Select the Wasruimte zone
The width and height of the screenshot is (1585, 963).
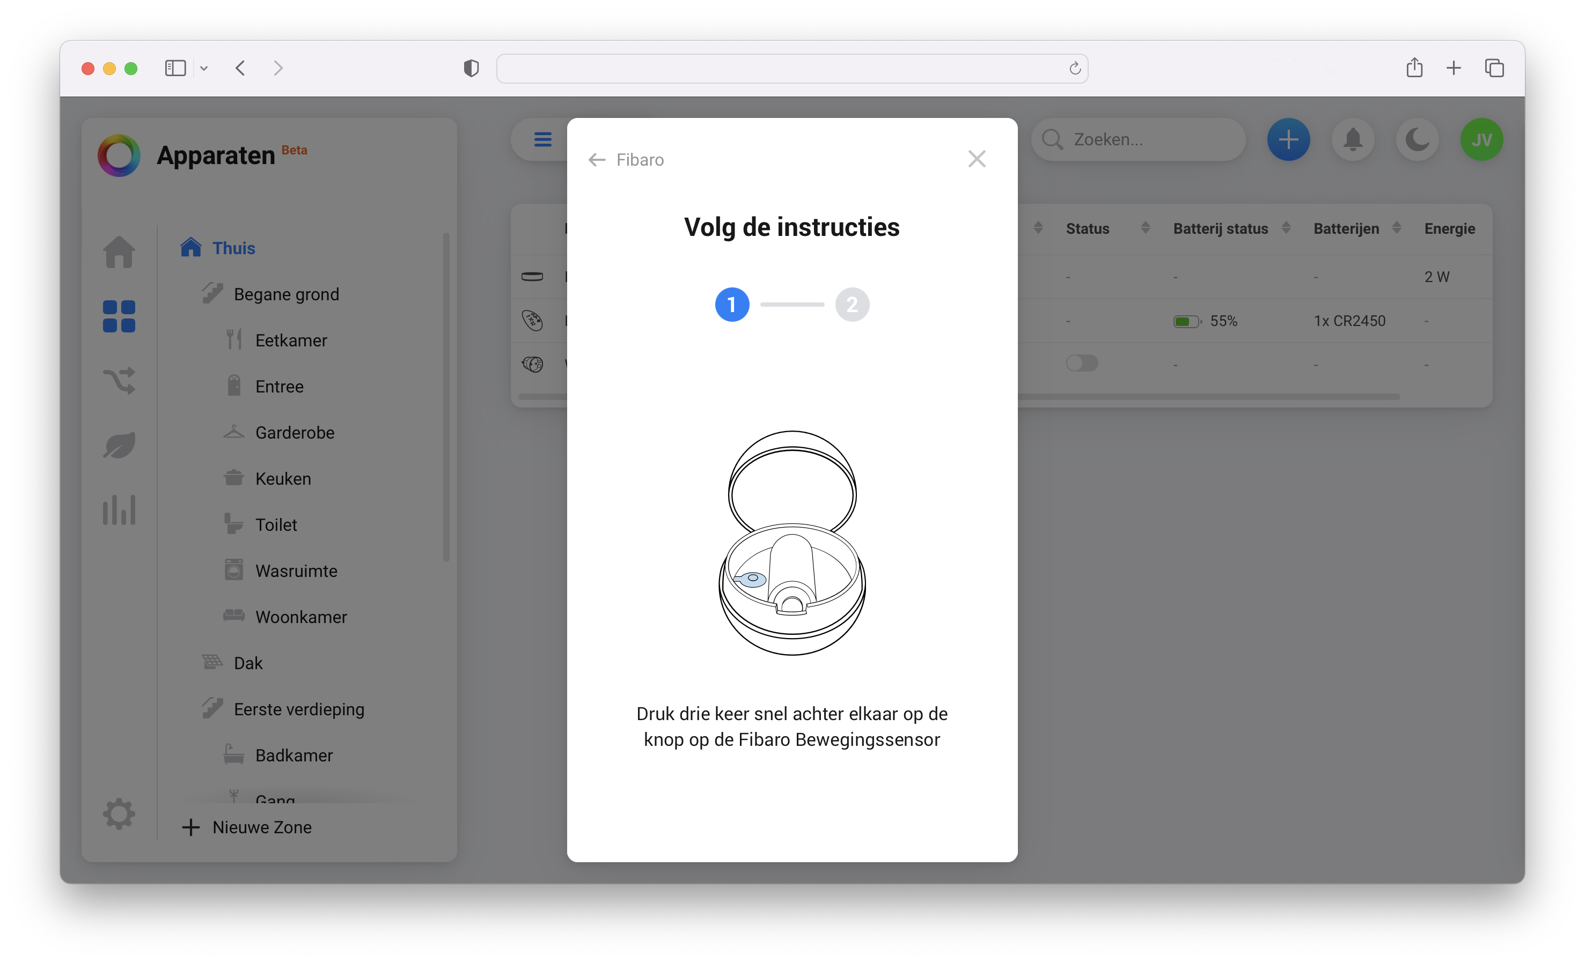[281, 571]
